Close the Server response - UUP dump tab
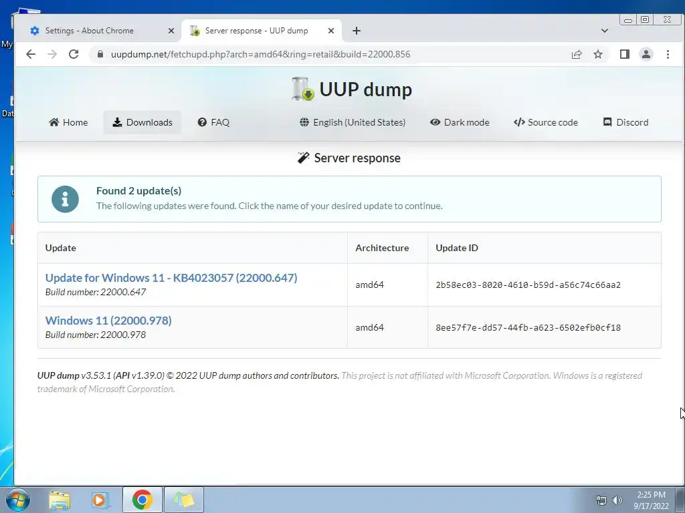 click(x=331, y=31)
